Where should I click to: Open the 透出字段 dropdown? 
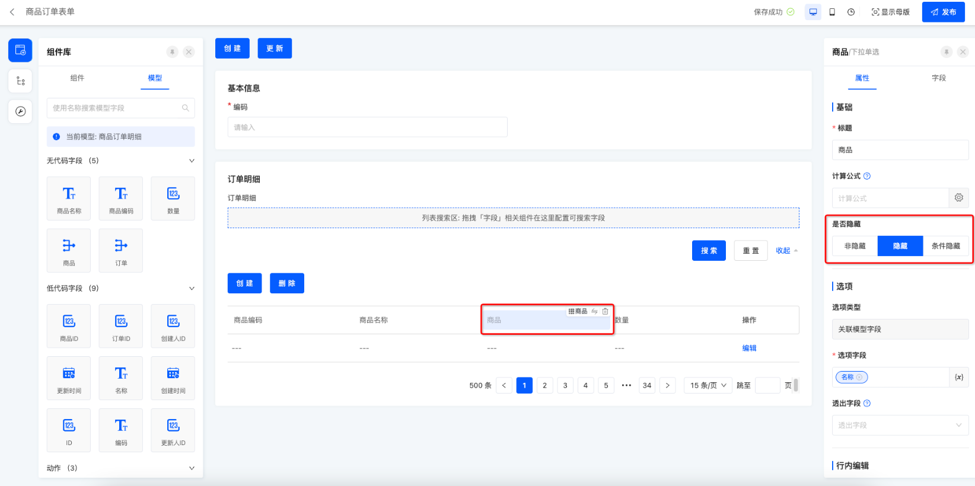click(900, 425)
